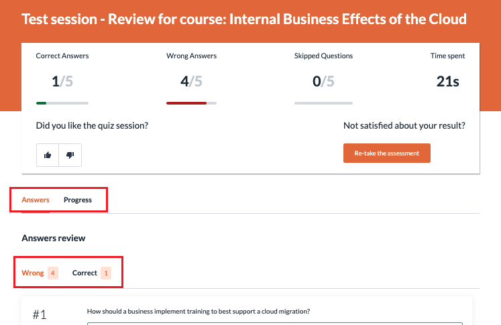Click the cloud migration training question text
501x325 pixels.
click(199, 312)
